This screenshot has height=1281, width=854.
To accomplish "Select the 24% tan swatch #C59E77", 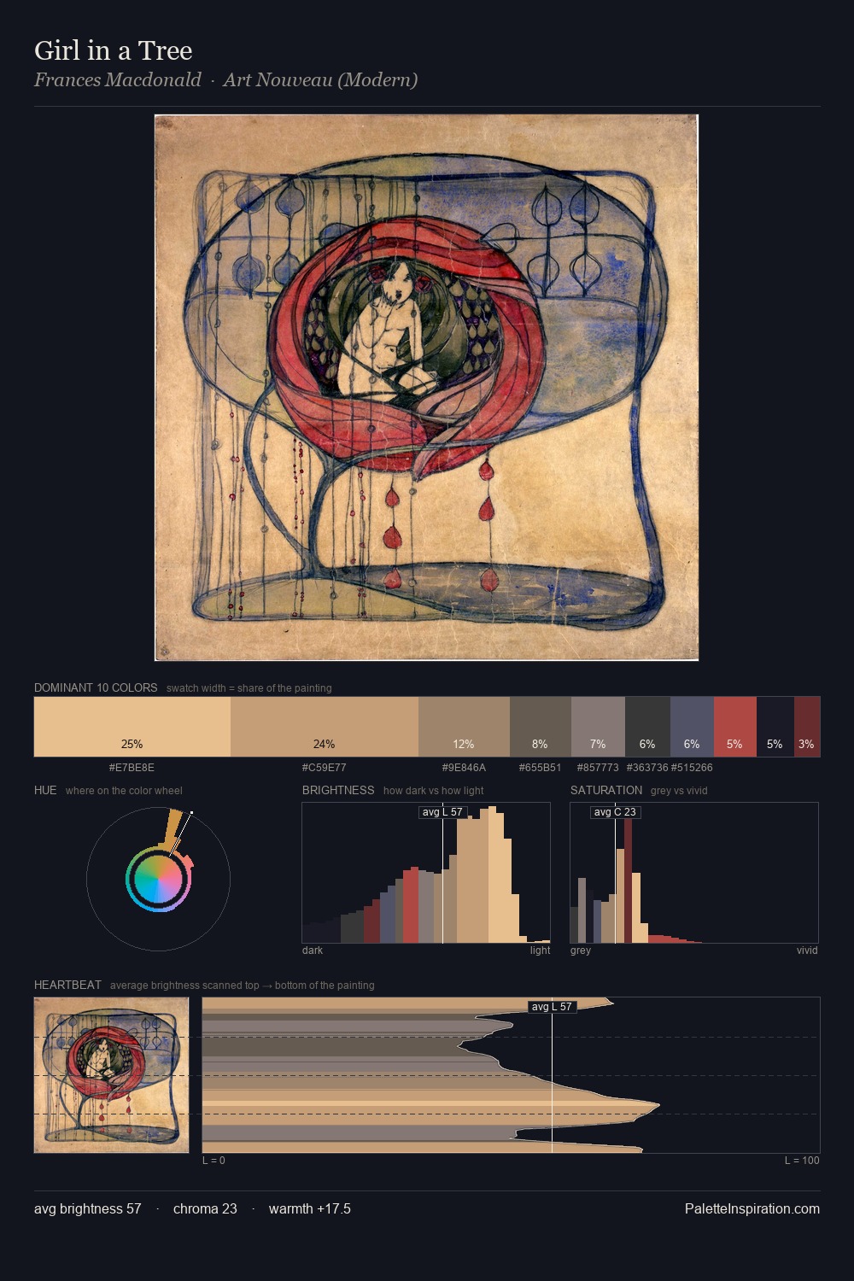I will [x=325, y=727].
